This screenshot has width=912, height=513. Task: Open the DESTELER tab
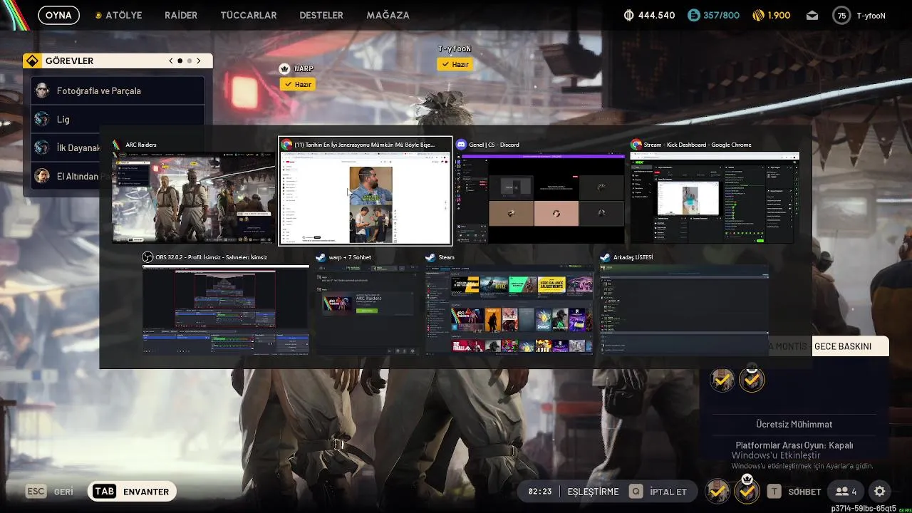click(x=321, y=15)
